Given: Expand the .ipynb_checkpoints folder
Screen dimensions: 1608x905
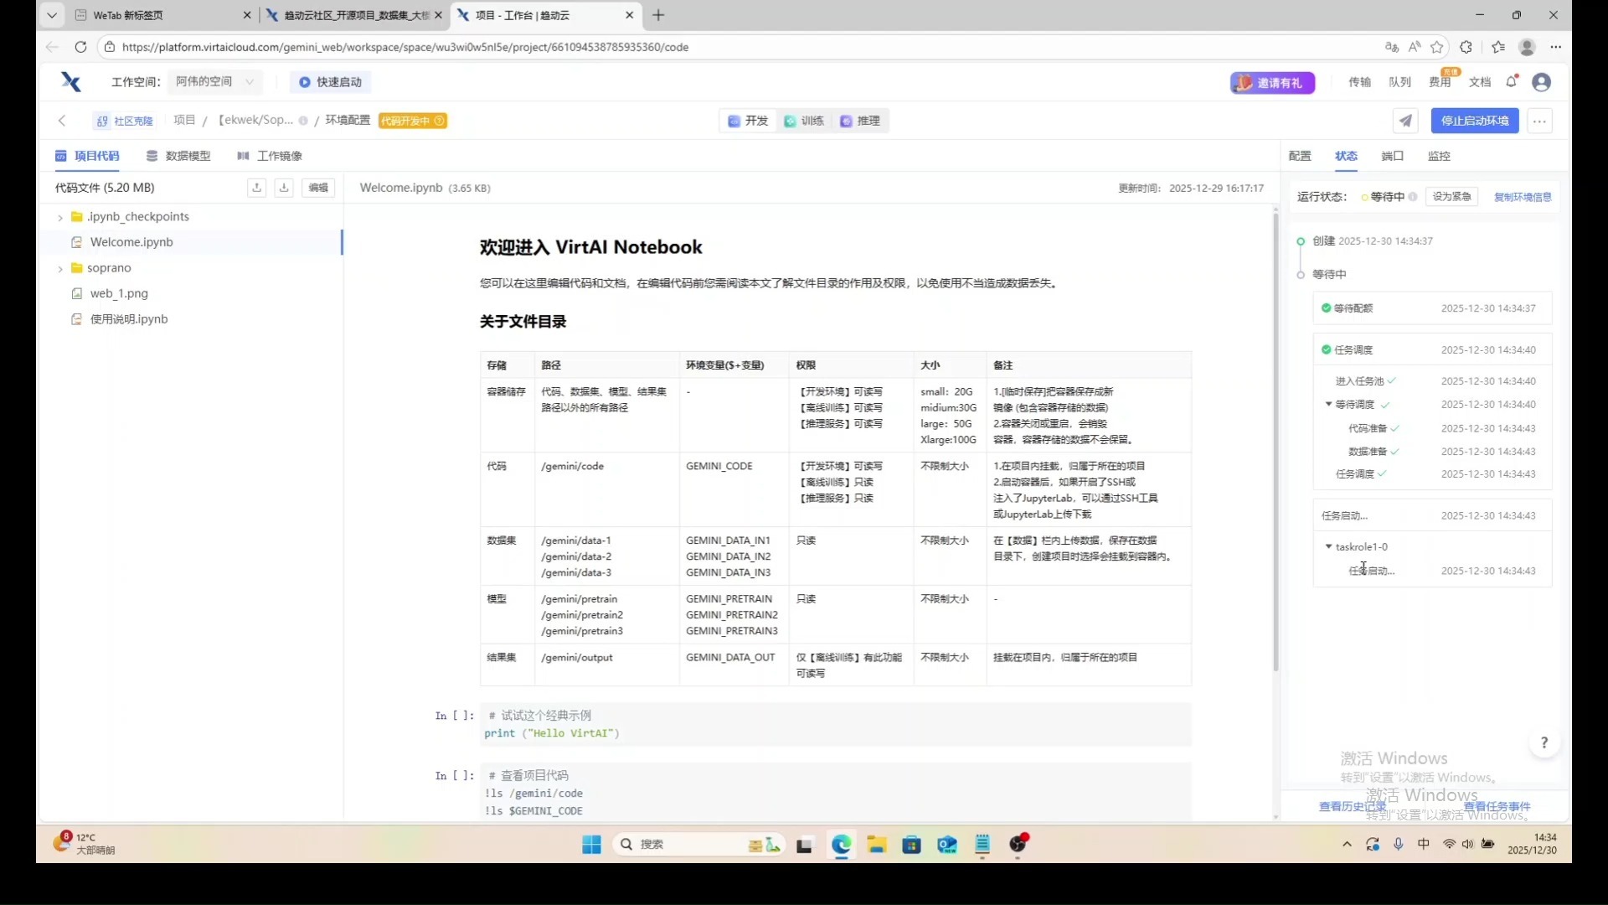Looking at the screenshot, I should tap(60, 217).
